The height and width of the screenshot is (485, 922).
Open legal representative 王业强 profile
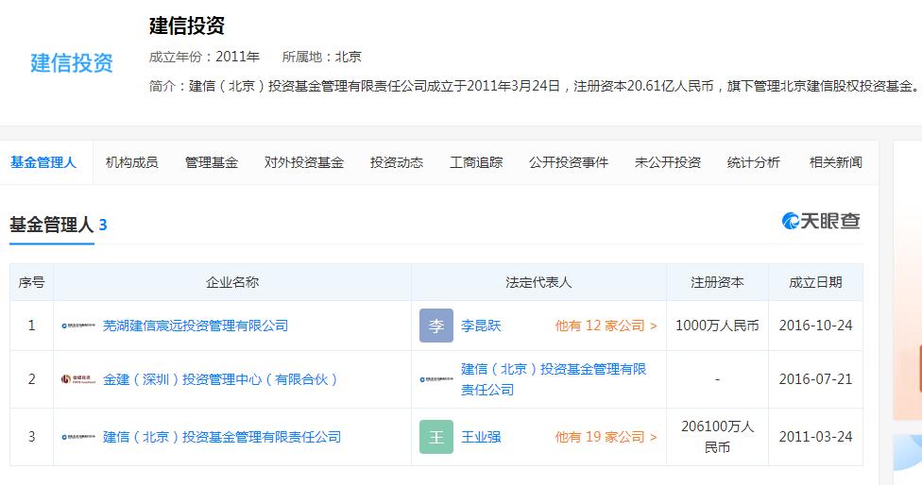(x=481, y=437)
